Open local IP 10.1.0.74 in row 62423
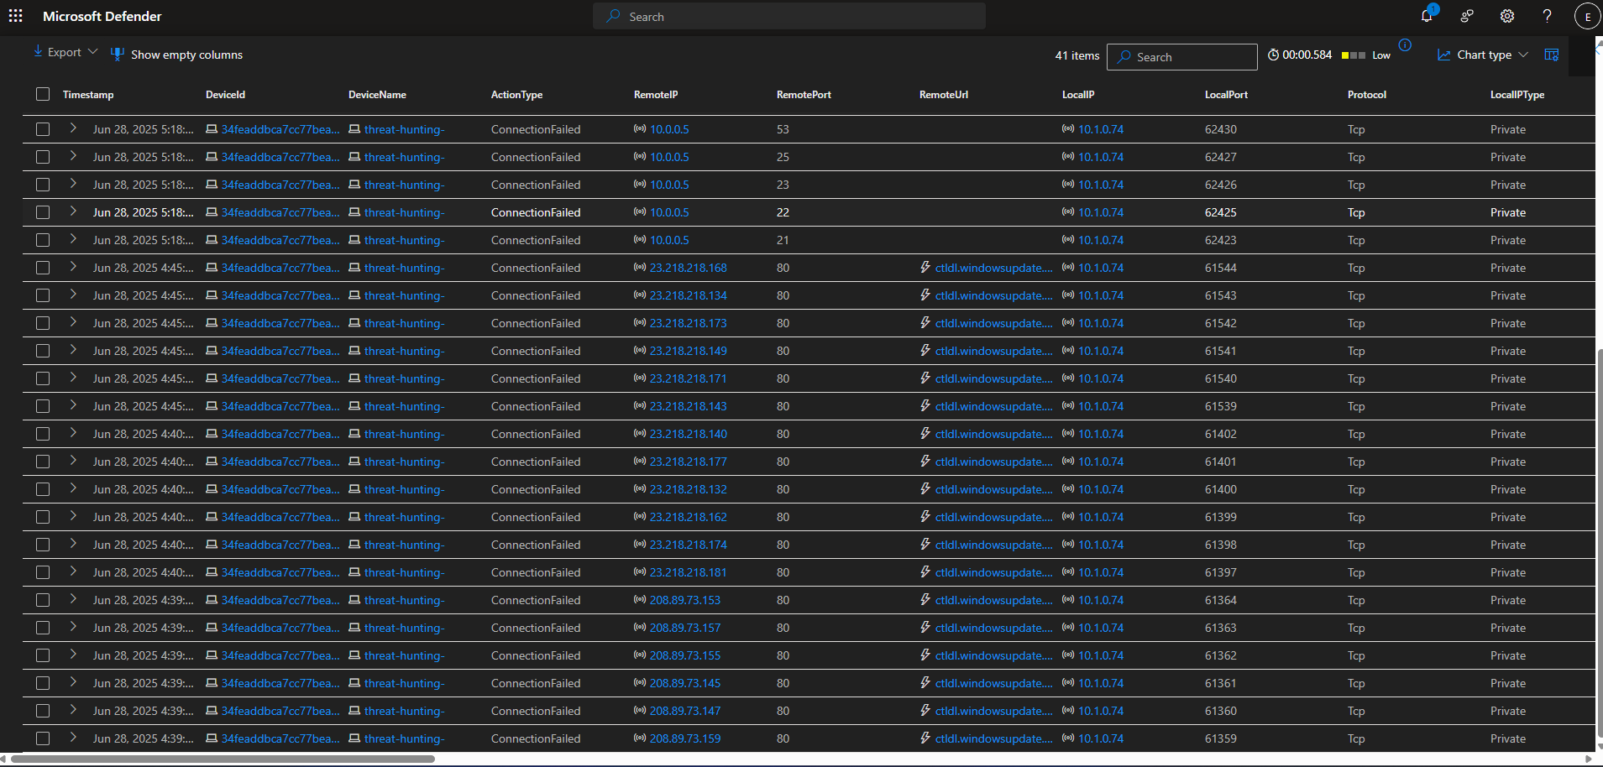Image resolution: width=1603 pixels, height=767 pixels. (1101, 240)
